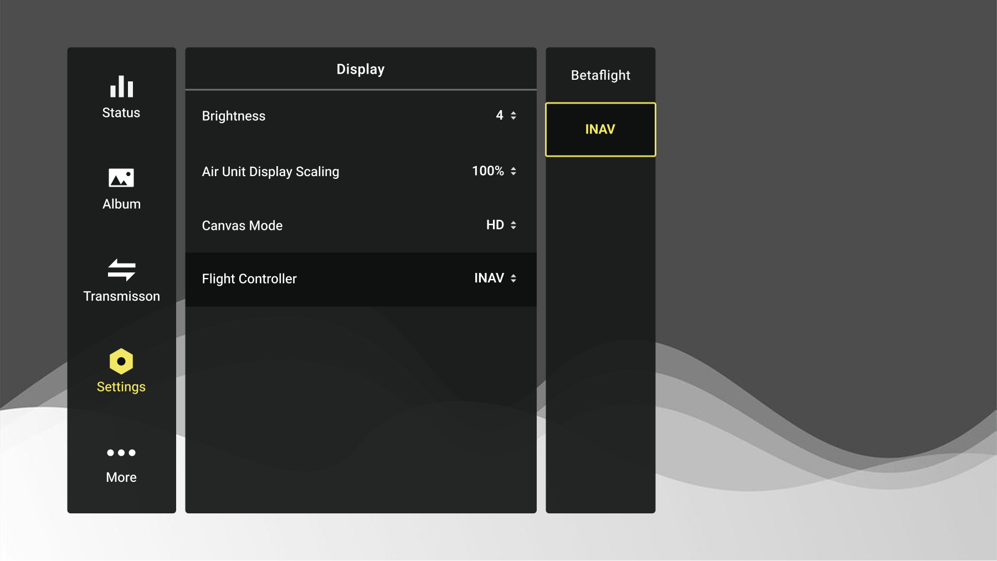Choose the Betaflight option
This screenshot has width=997, height=561.
[x=600, y=75]
